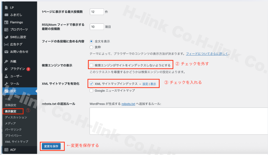Viewport: 268px width, 155px height.
Task: Click the Flamingo icon in sidebar
Action: 6,22
